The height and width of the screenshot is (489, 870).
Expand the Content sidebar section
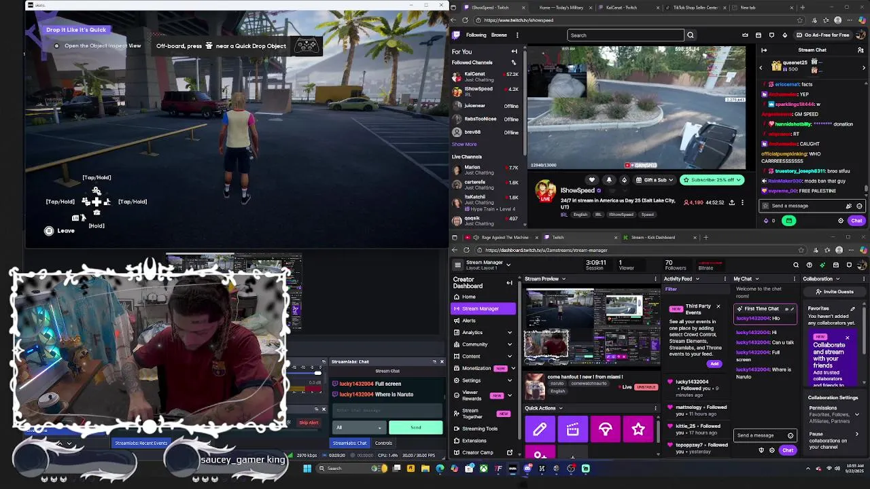pos(510,357)
